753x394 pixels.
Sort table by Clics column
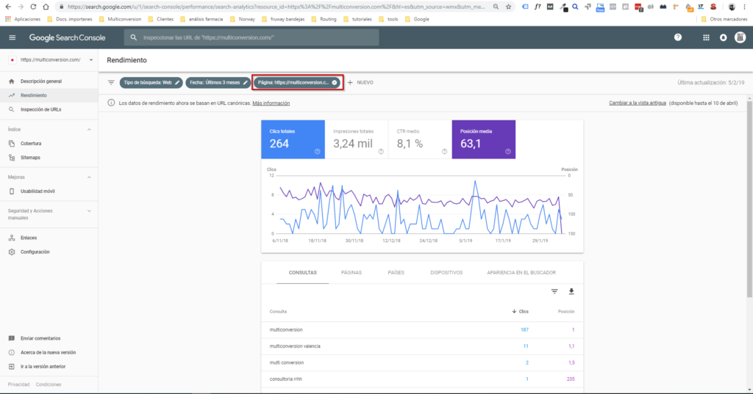pos(520,312)
